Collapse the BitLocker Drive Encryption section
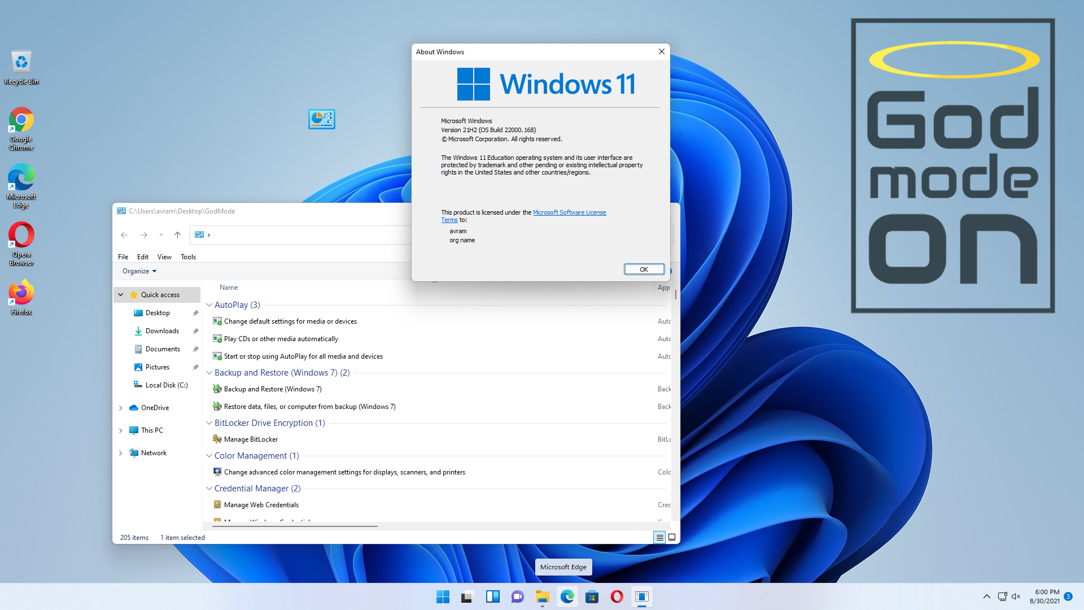The height and width of the screenshot is (610, 1084). (208, 422)
